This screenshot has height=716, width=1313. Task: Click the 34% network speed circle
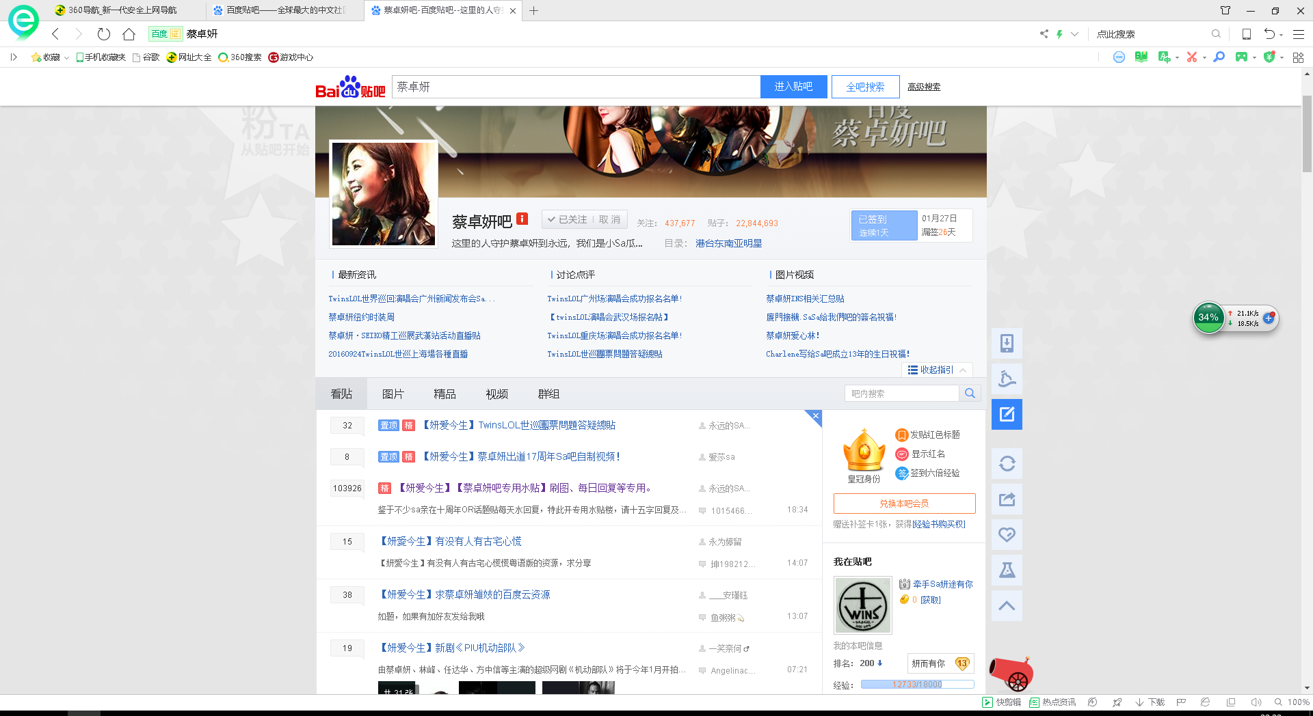[1208, 318]
